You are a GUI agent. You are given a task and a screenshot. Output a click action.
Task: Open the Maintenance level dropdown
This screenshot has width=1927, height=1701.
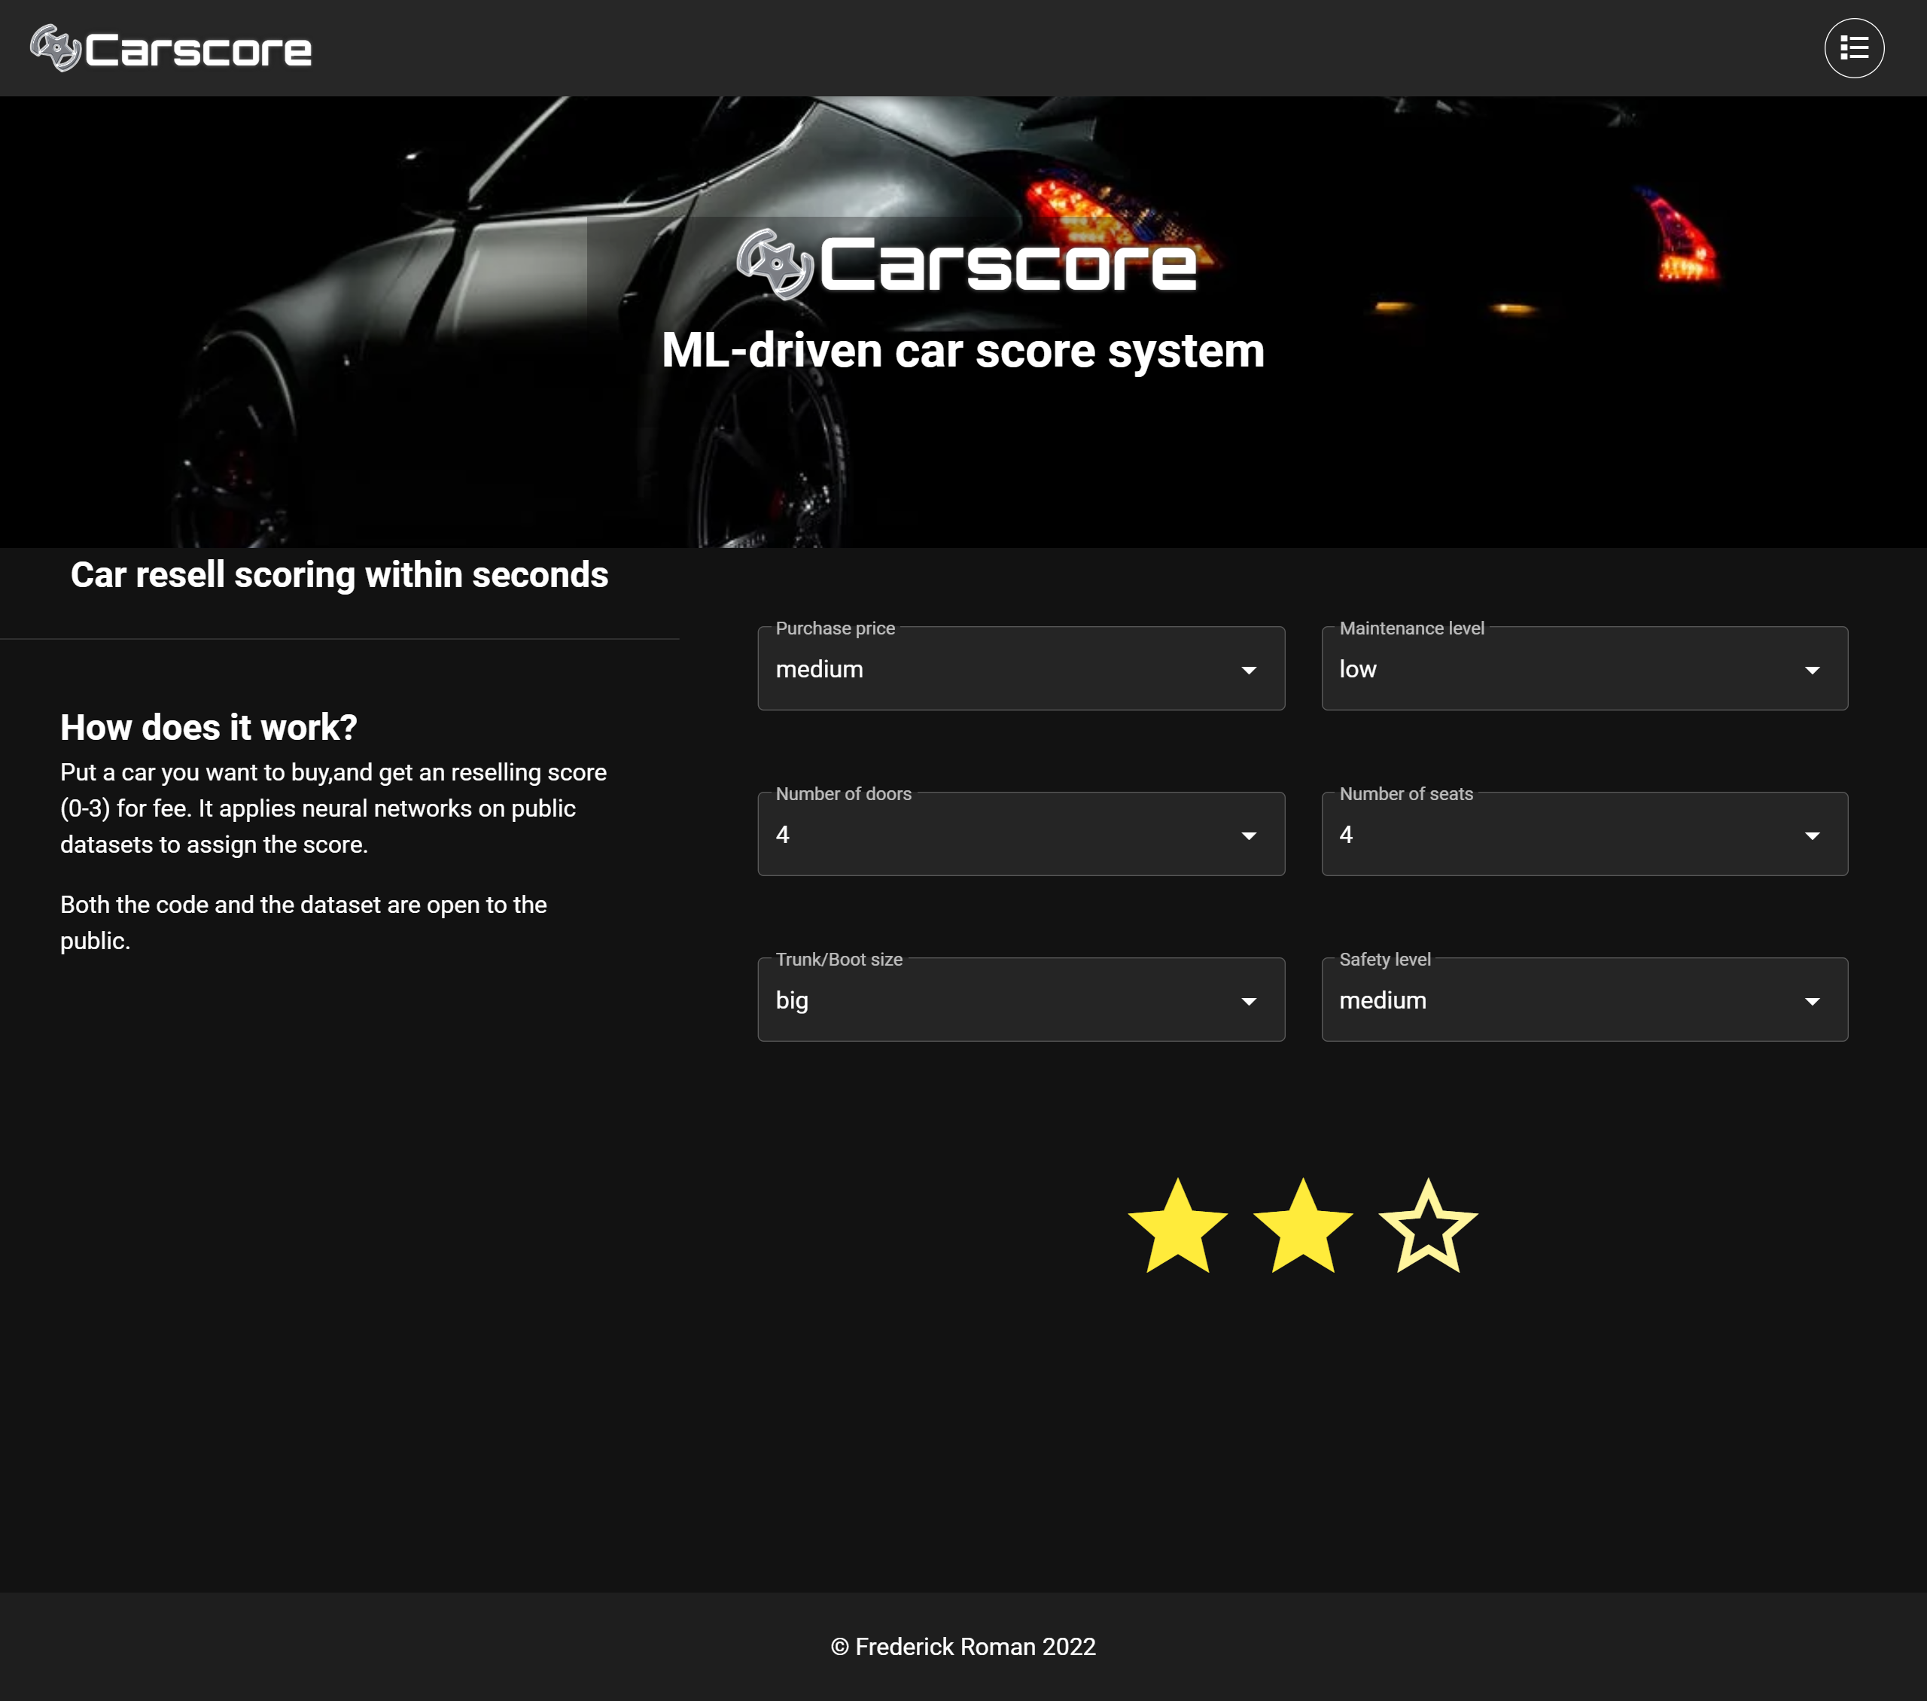(x=1585, y=668)
